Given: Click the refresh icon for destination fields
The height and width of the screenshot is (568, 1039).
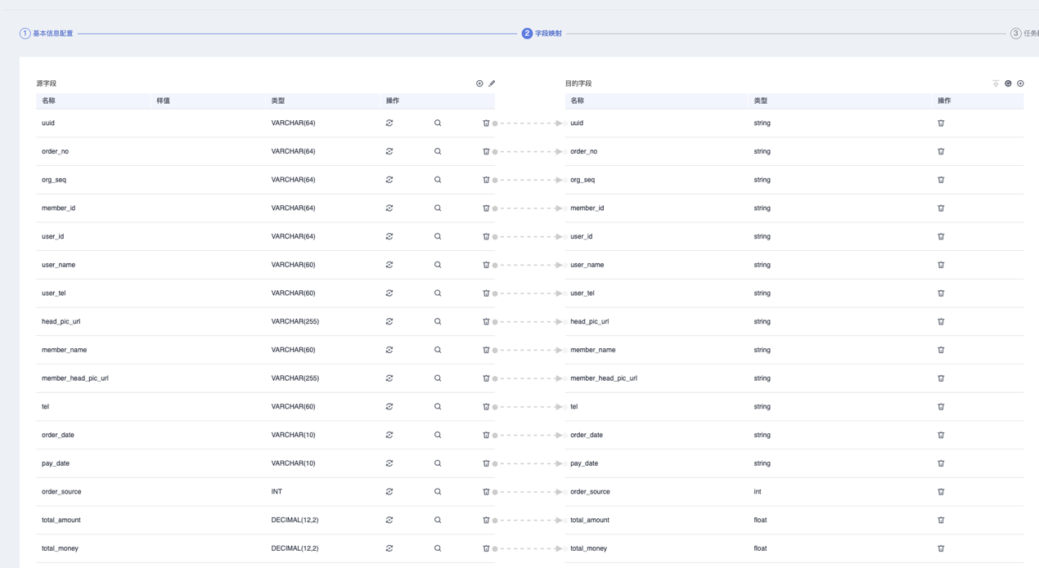Looking at the screenshot, I should [1008, 83].
